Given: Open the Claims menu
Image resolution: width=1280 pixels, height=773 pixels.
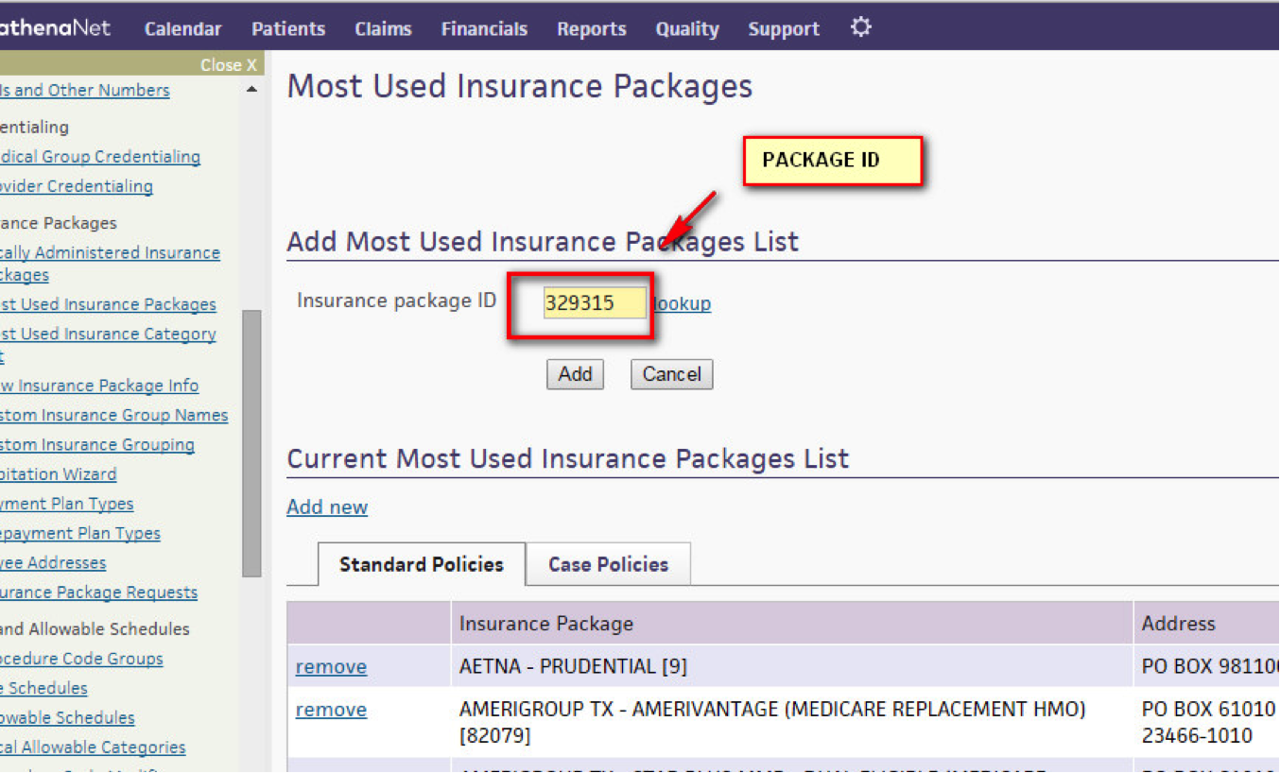Looking at the screenshot, I should click(383, 29).
